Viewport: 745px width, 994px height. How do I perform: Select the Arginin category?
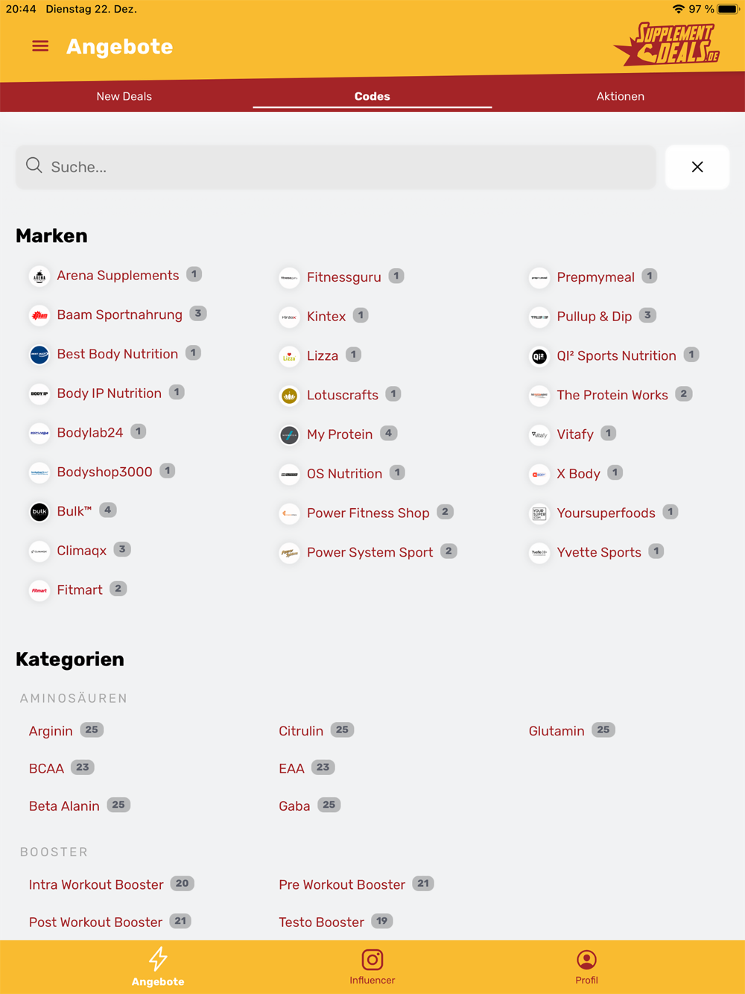pyautogui.click(x=51, y=731)
